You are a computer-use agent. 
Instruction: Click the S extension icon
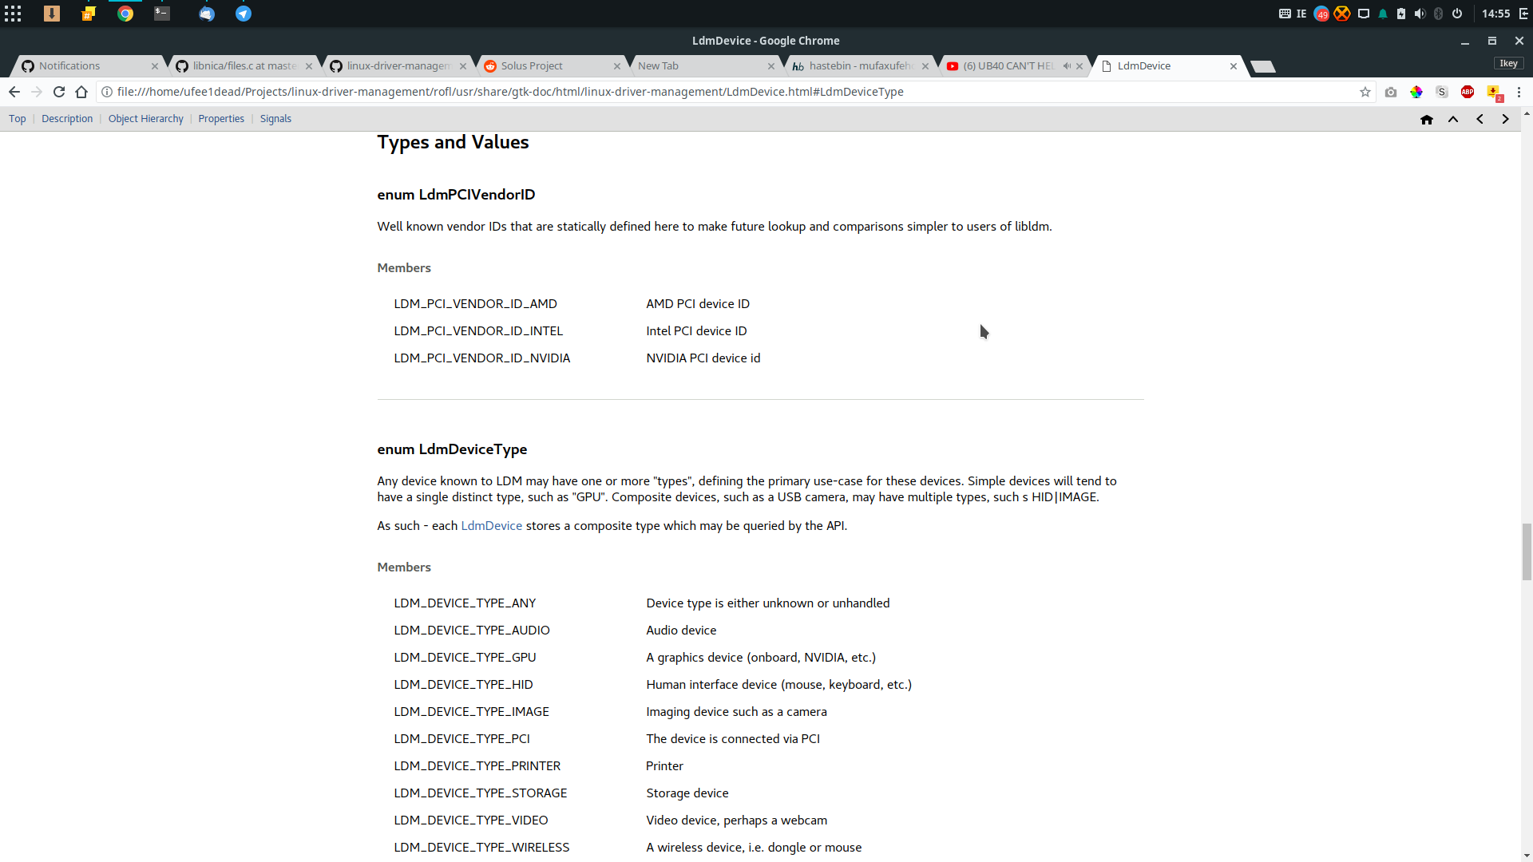point(1442,92)
